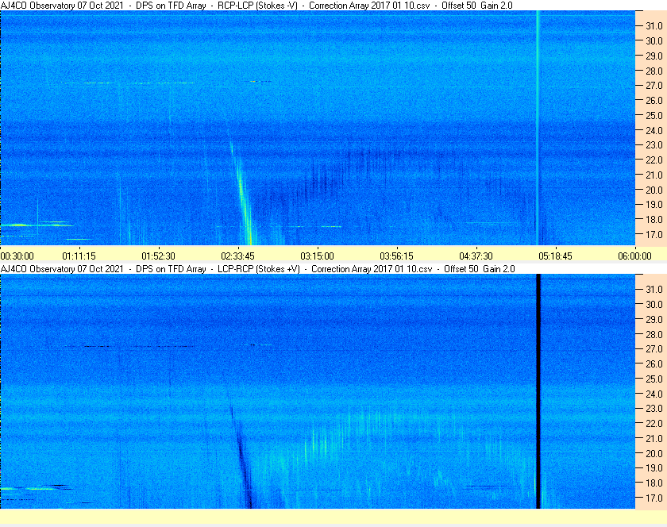
Task: Click the black vertical band in lower spectrogram
Action: click(538, 391)
